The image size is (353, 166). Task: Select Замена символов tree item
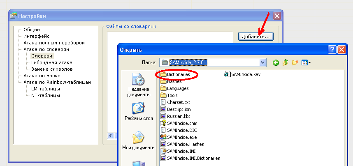(x=52, y=69)
